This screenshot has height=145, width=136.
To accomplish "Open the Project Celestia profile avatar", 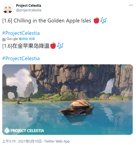I will [x=8, y=8].
